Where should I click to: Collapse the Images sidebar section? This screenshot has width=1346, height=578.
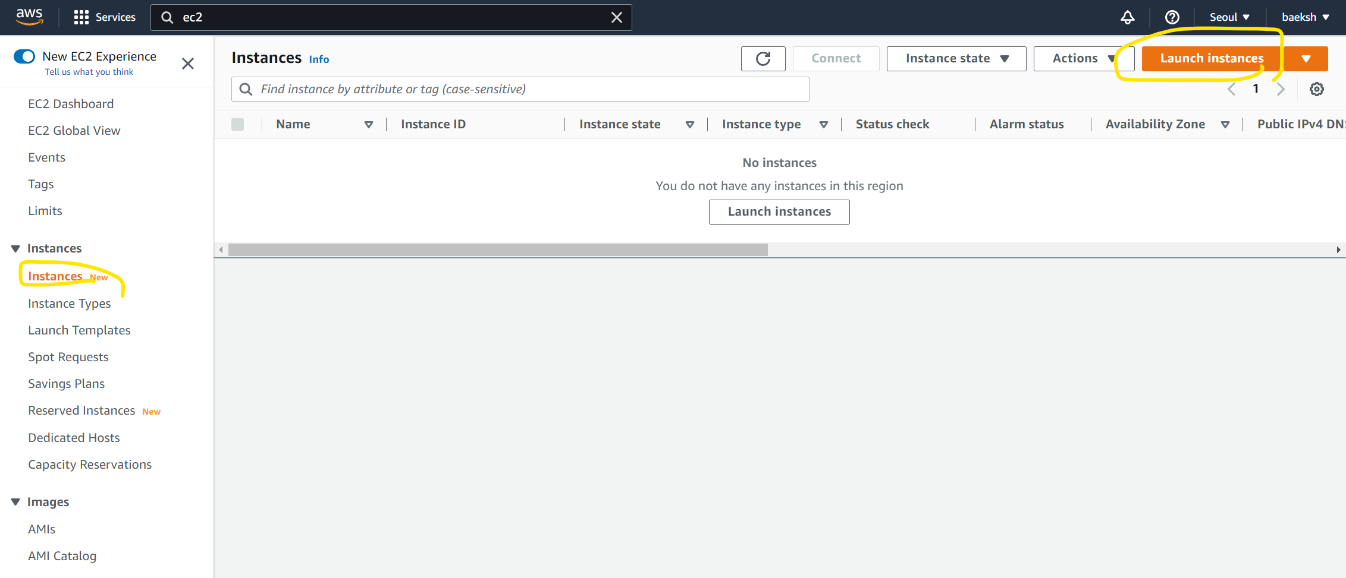point(16,502)
